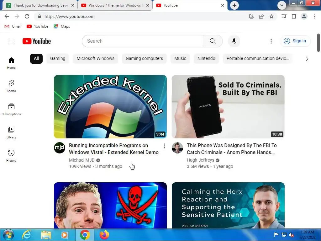Open Hugh Jeffreys channel avatar
Viewport: 321px width, 241px height.
[177, 147]
